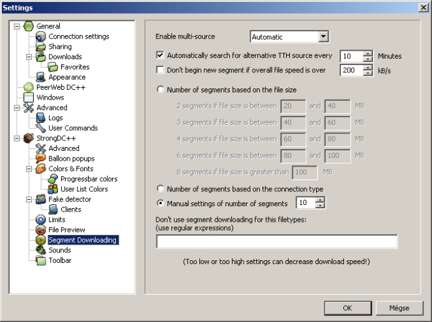Enable don't begin new segment checkbox

pyautogui.click(x=161, y=70)
